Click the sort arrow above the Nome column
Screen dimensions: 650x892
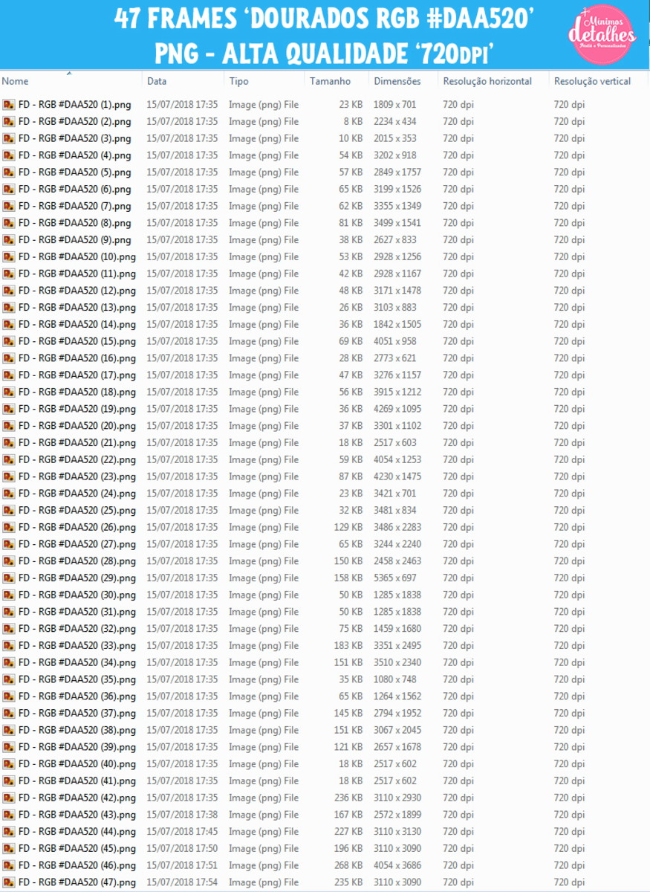pyautogui.click(x=69, y=74)
